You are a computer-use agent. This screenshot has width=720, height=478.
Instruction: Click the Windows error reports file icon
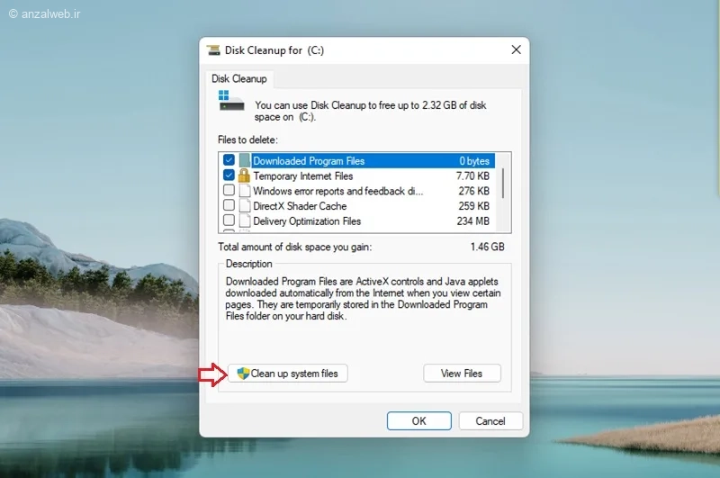pos(245,190)
